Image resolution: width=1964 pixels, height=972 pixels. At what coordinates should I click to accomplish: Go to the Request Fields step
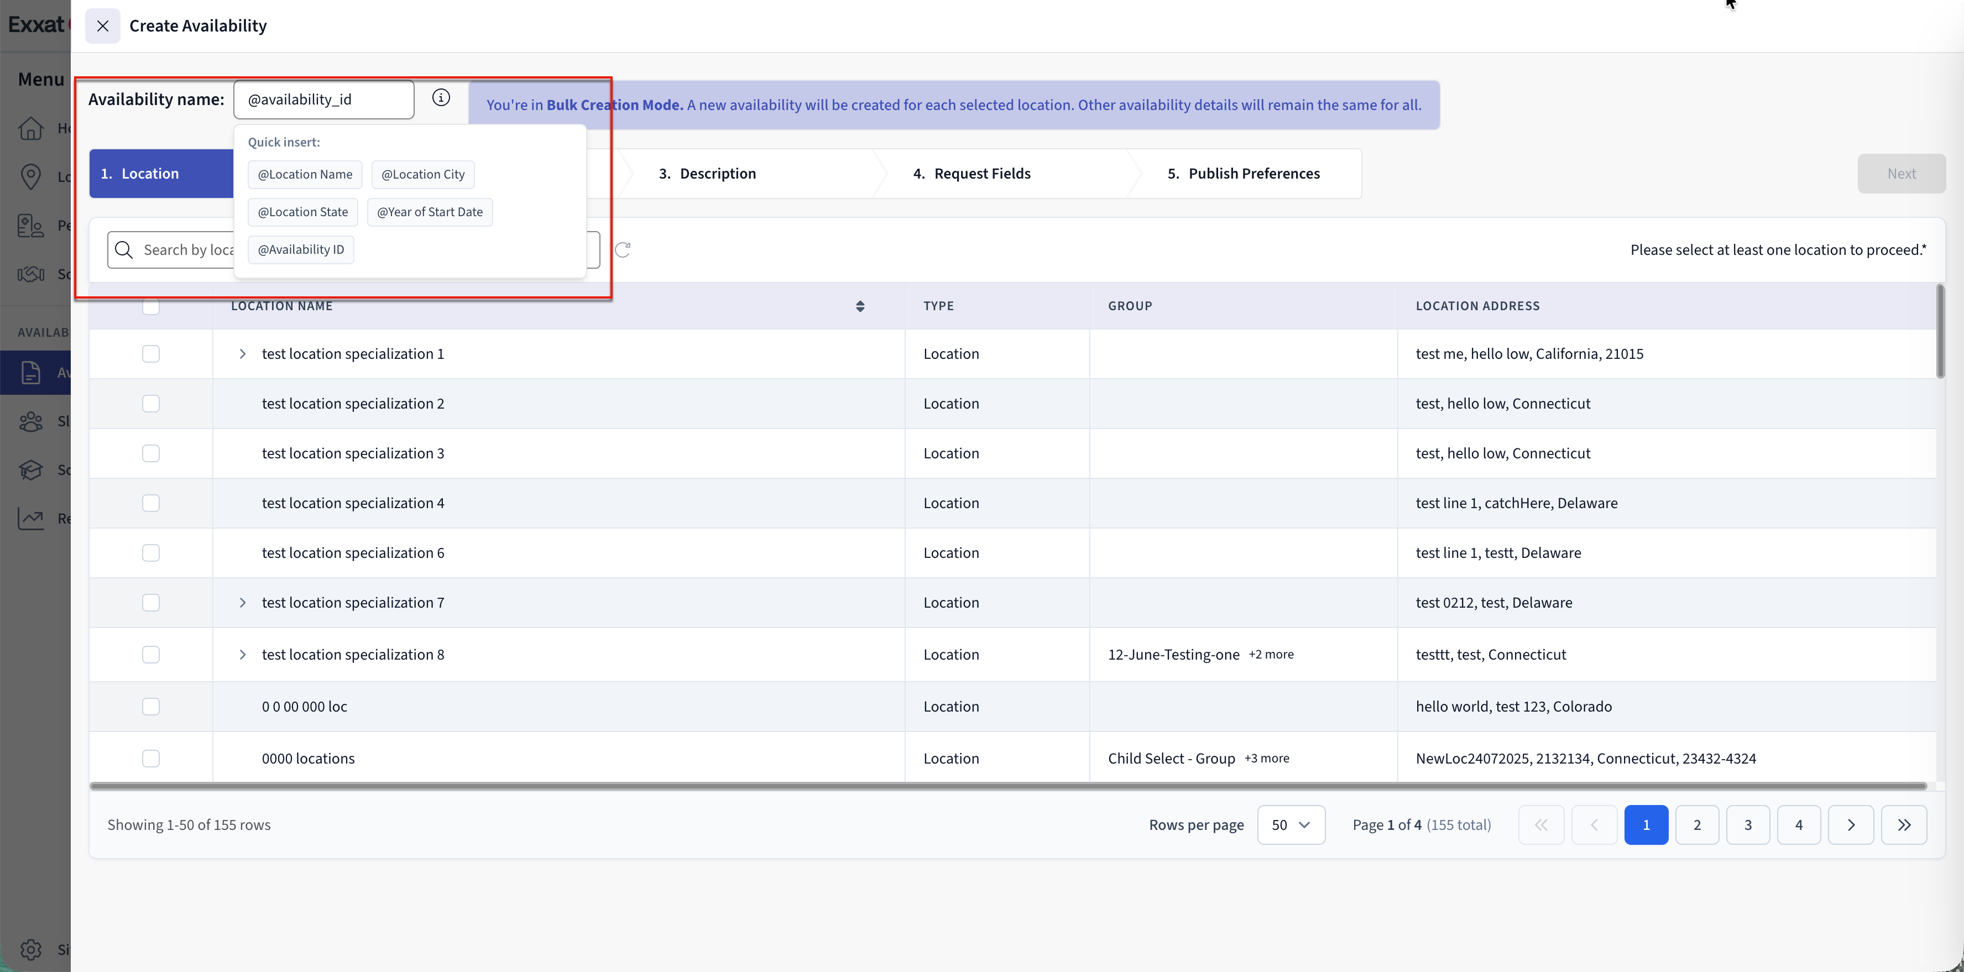point(981,174)
